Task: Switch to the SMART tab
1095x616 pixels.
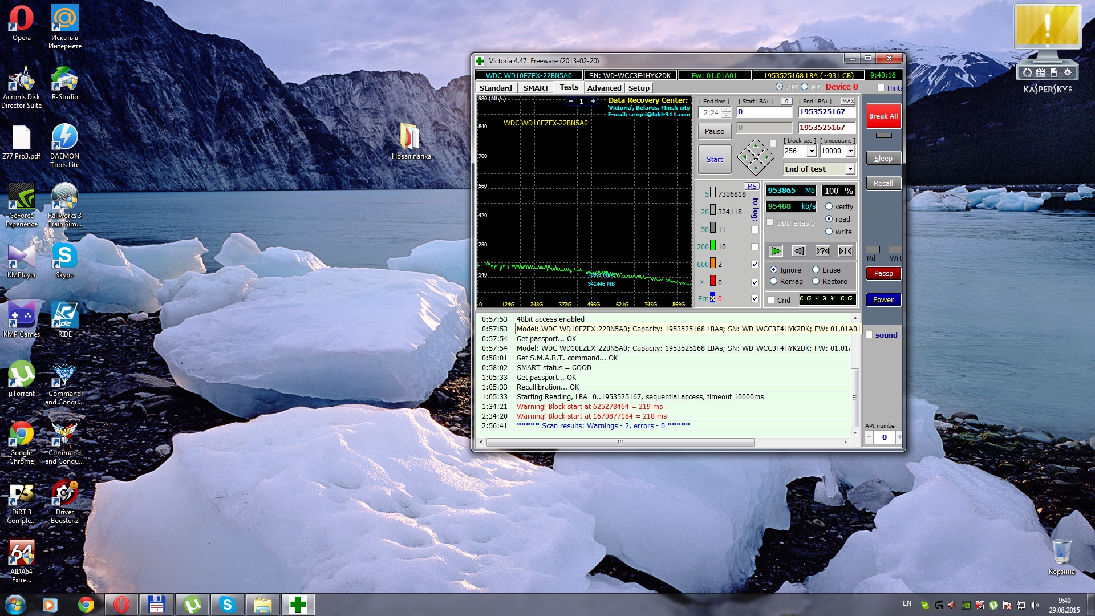Action: (x=536, y=88)
